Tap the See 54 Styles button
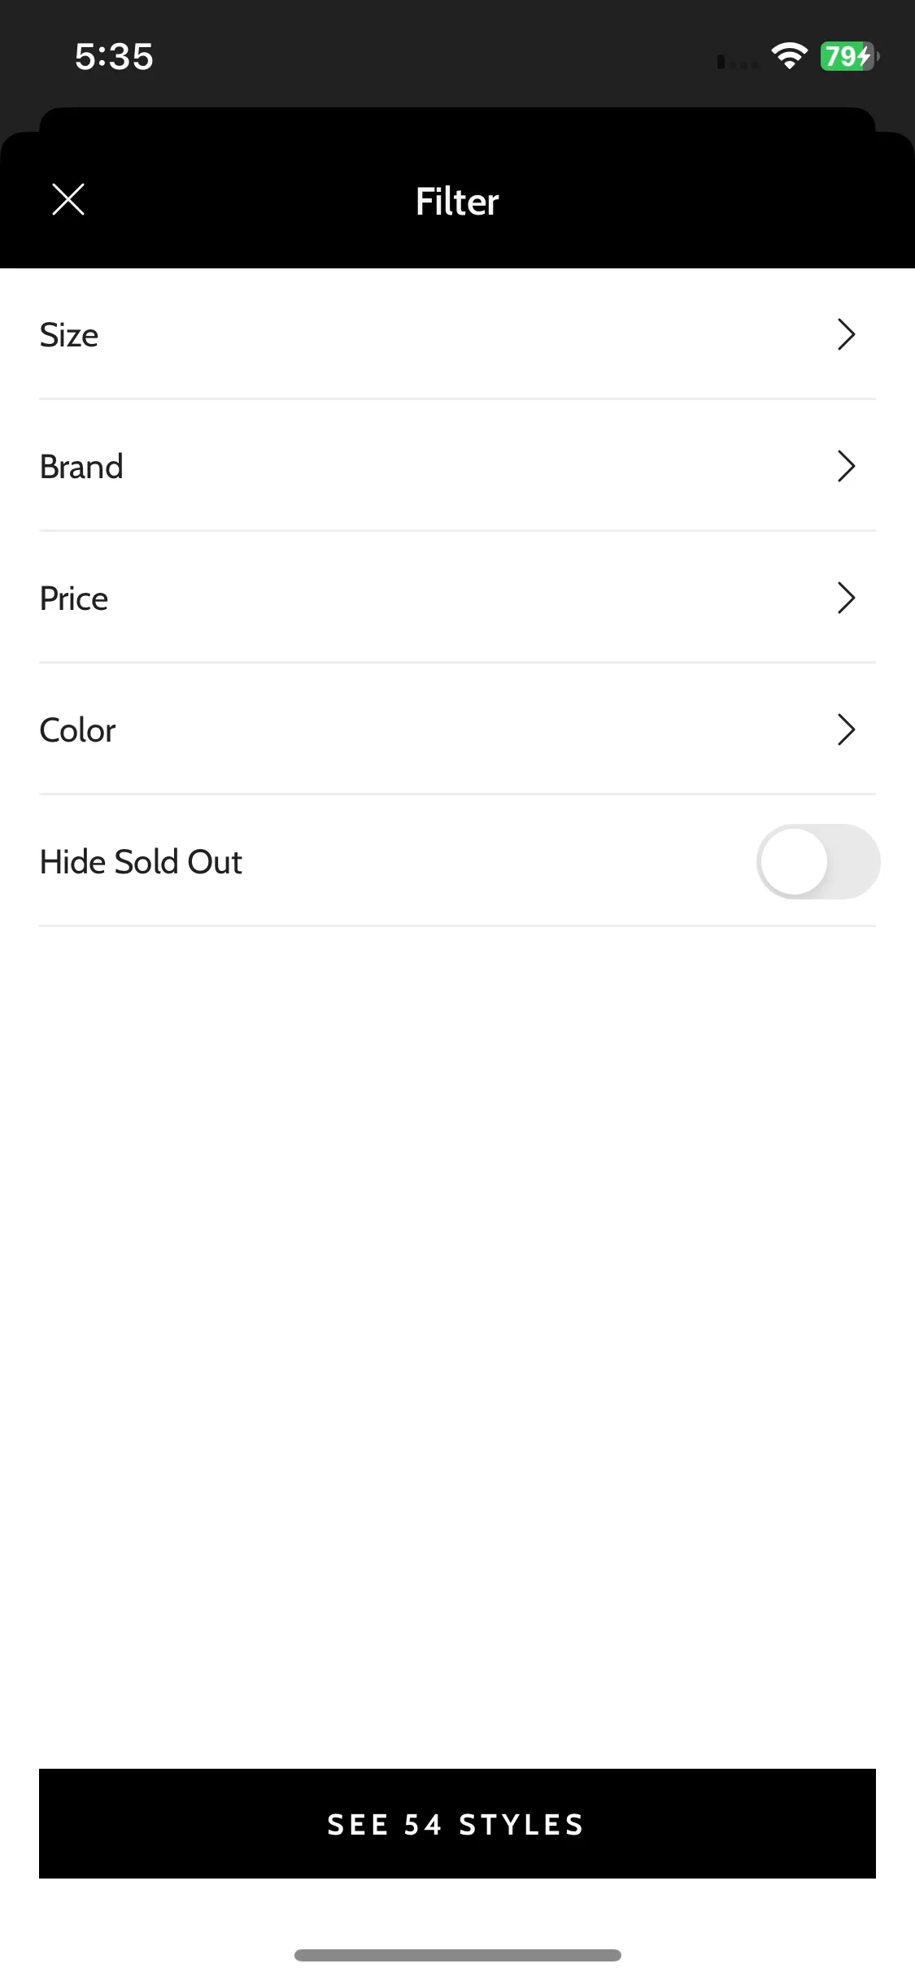915x1981 pixels. click(457, 1823)
